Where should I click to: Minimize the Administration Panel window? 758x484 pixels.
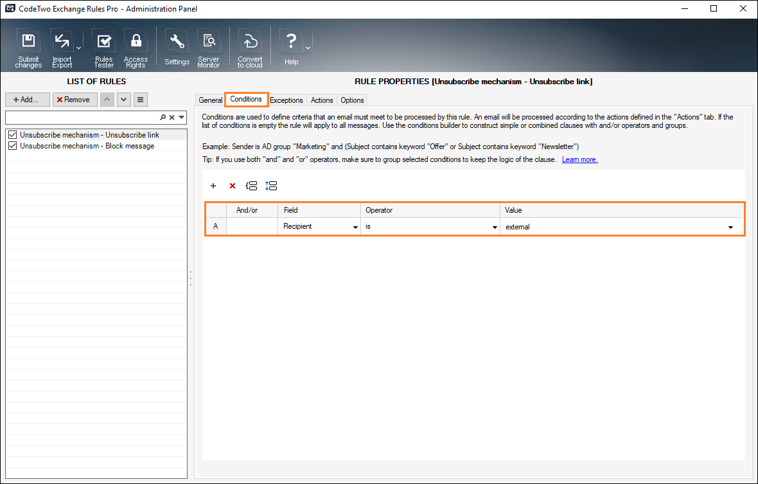click(685, 9)
